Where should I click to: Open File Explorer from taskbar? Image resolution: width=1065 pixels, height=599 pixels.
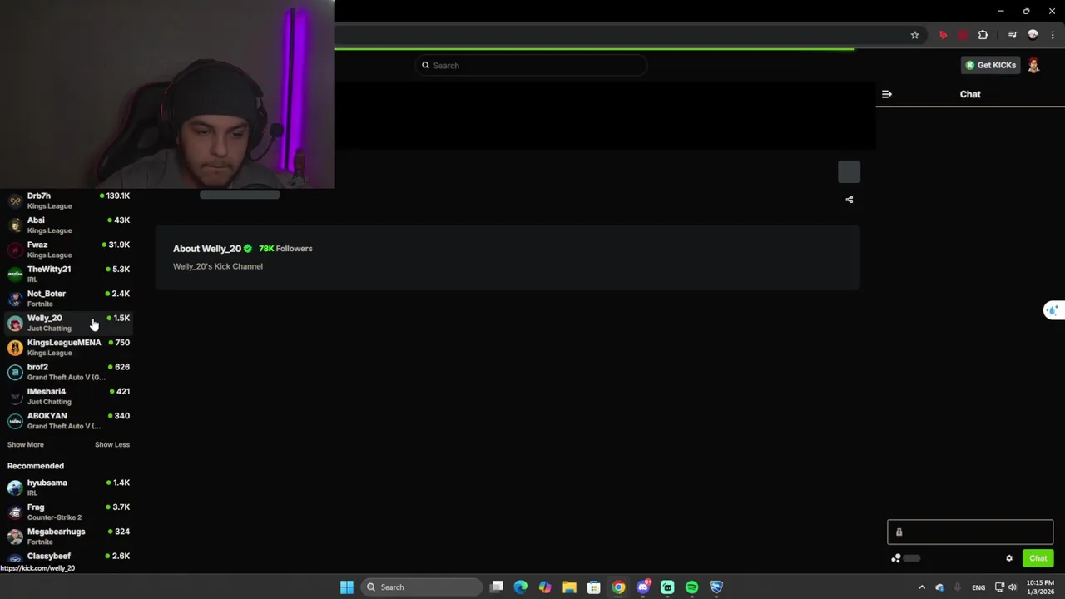tap(569, 587)
